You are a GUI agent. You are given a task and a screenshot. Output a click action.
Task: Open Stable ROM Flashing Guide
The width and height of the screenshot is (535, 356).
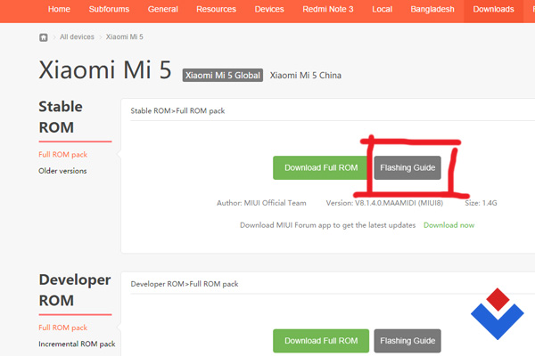click(x=407, y=167)
